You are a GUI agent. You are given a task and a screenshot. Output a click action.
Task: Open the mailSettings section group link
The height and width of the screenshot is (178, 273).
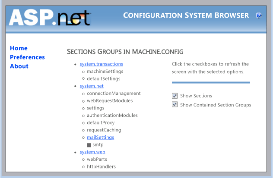pos(101,137)
